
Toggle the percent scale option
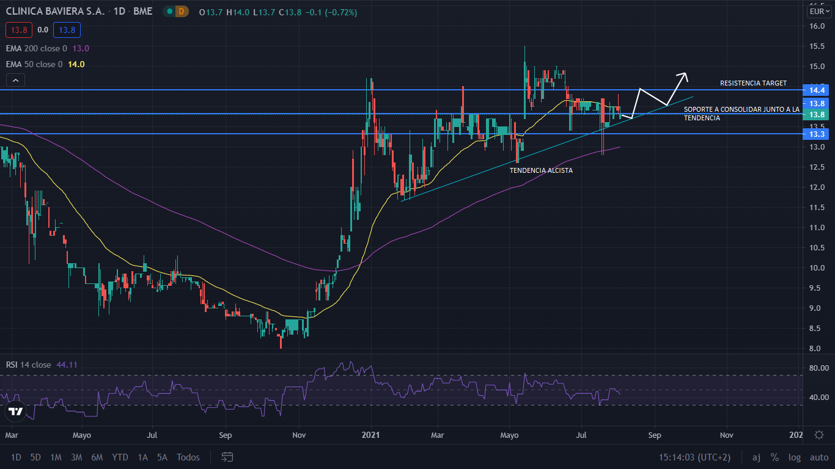[774, 457]
